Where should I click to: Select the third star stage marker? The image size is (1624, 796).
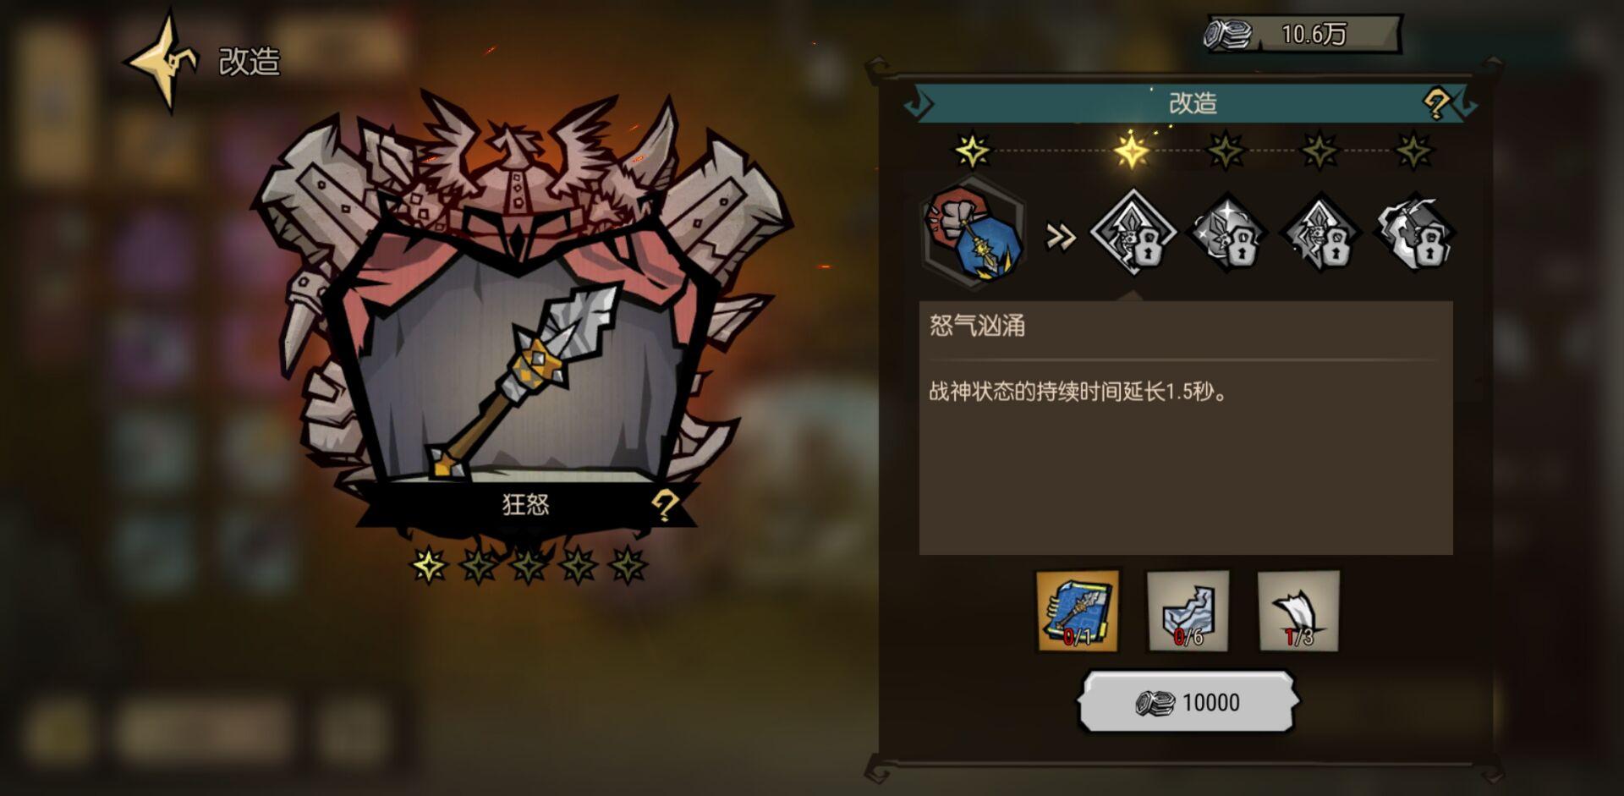(1226, 151)
